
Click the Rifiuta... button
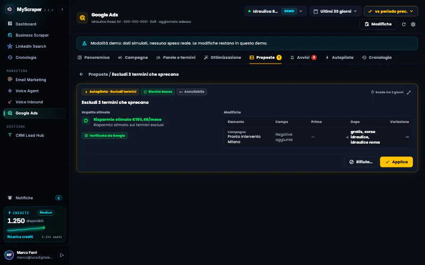pos(361,162)
